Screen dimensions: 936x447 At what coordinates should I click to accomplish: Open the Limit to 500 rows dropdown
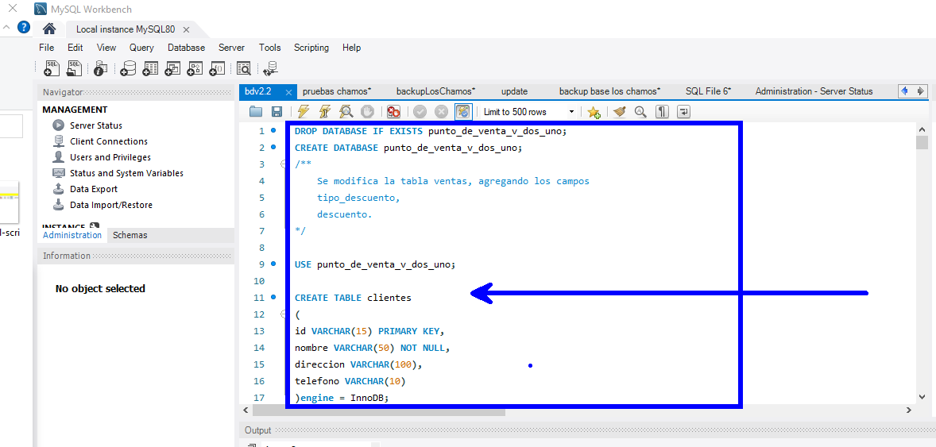[x=570, y=112]
